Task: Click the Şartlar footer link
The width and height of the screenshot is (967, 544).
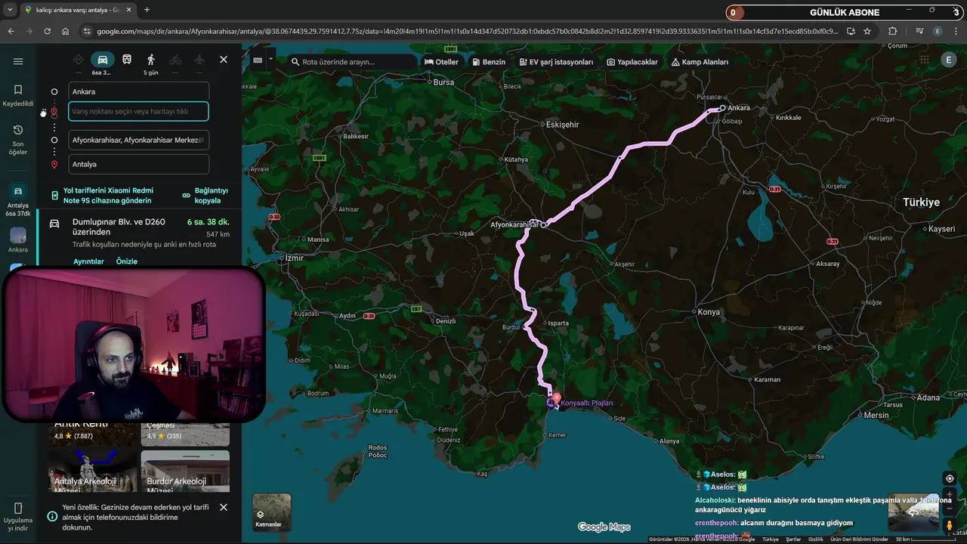Action: coord(793,539)
